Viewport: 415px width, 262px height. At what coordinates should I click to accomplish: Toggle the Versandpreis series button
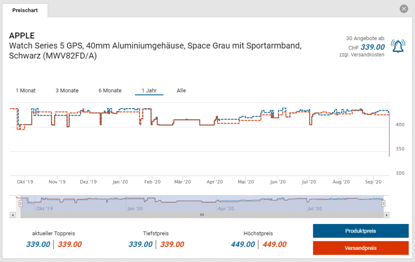click(360, 248)
